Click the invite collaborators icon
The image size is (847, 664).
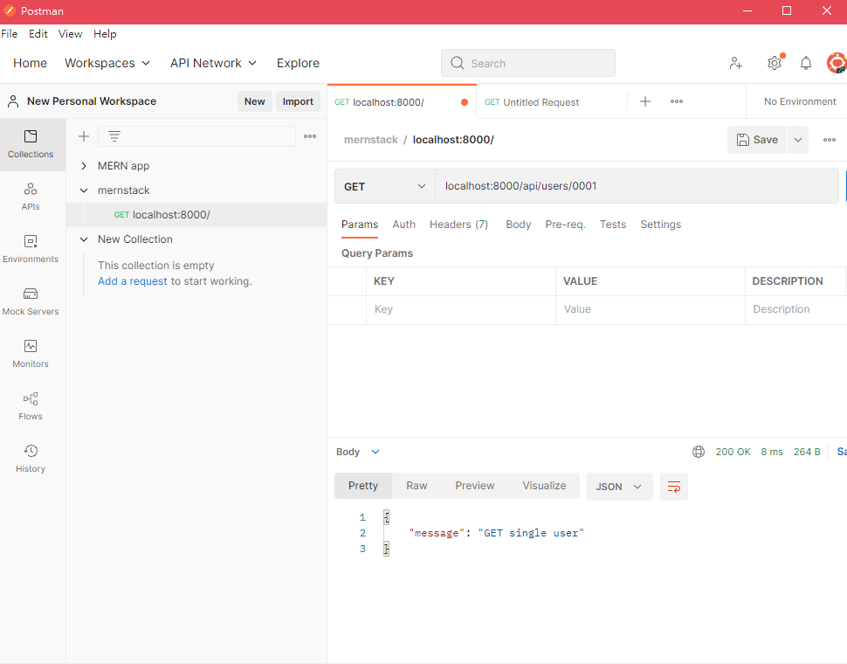(x=736, y=63)
